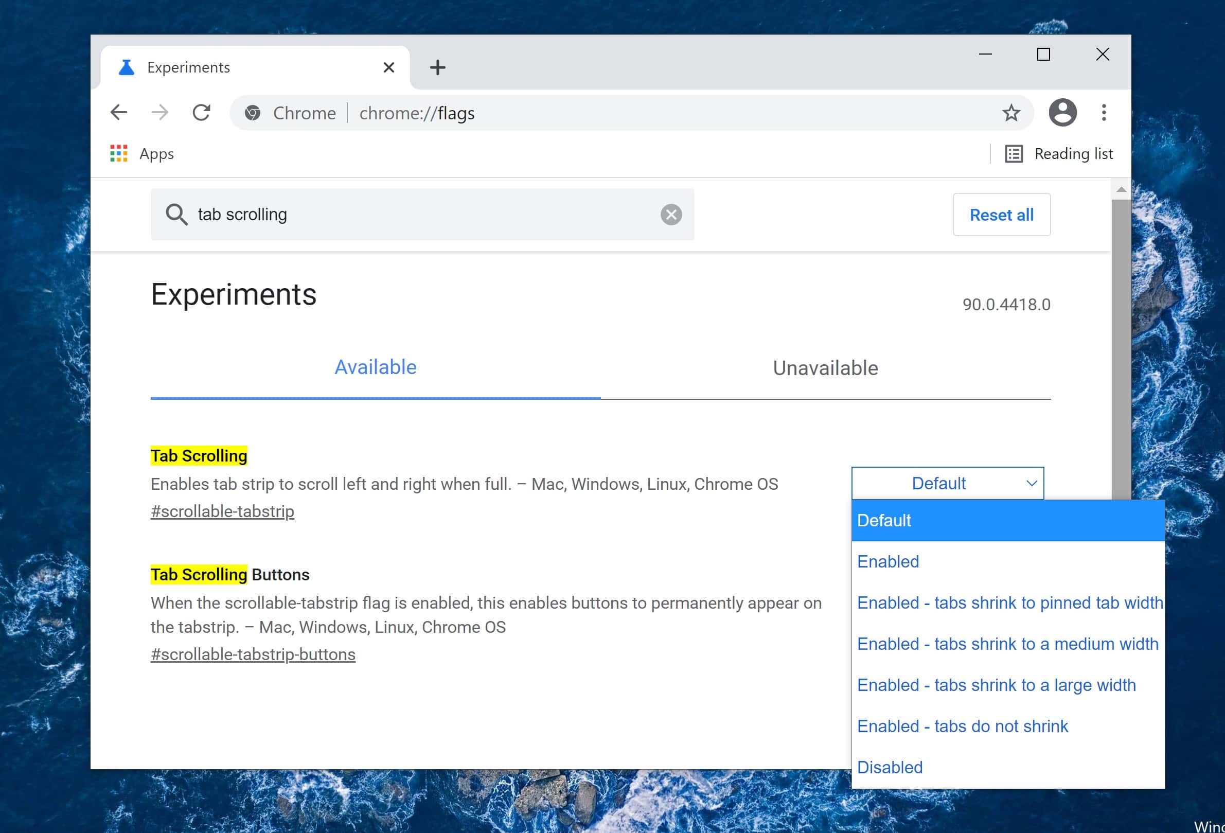1225x833 pixels.
Task: Expand the Tab Scrolling dropdown menu
Action: (947, 483)
